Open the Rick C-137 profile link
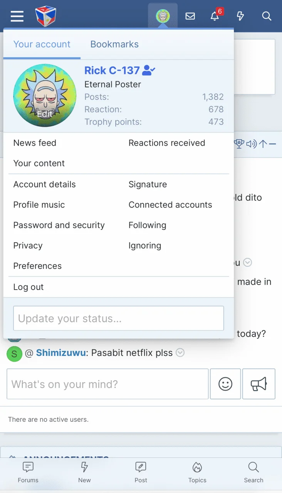The height and width of the screenshot is (493, 282). 112,70
